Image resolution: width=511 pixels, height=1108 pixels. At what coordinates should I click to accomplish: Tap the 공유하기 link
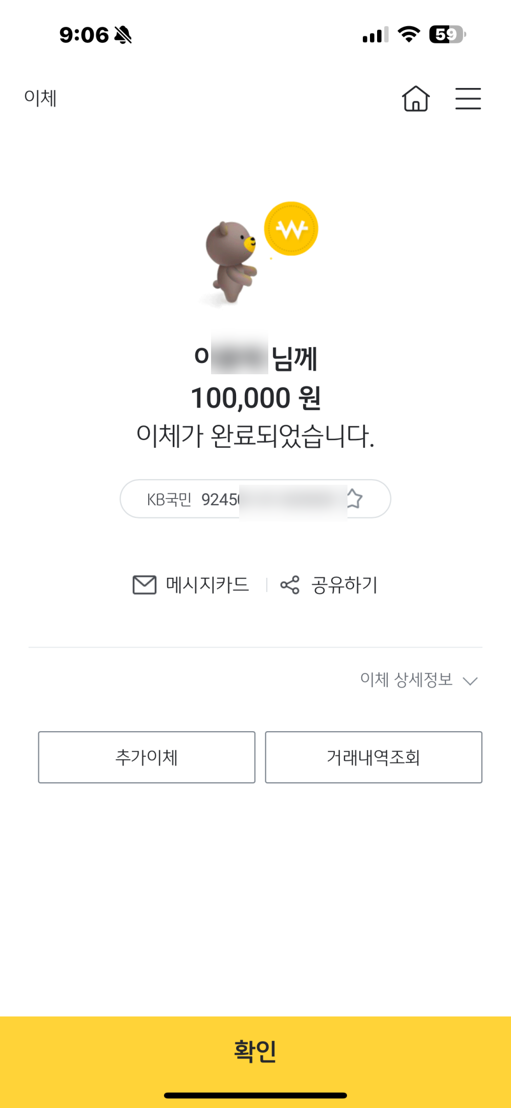coord(344,585)
